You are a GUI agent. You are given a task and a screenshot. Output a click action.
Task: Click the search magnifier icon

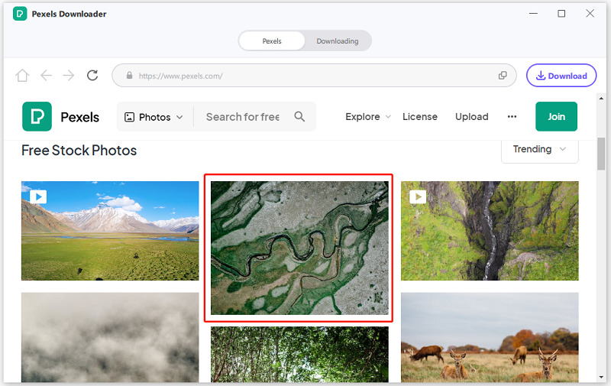point(299,116)
